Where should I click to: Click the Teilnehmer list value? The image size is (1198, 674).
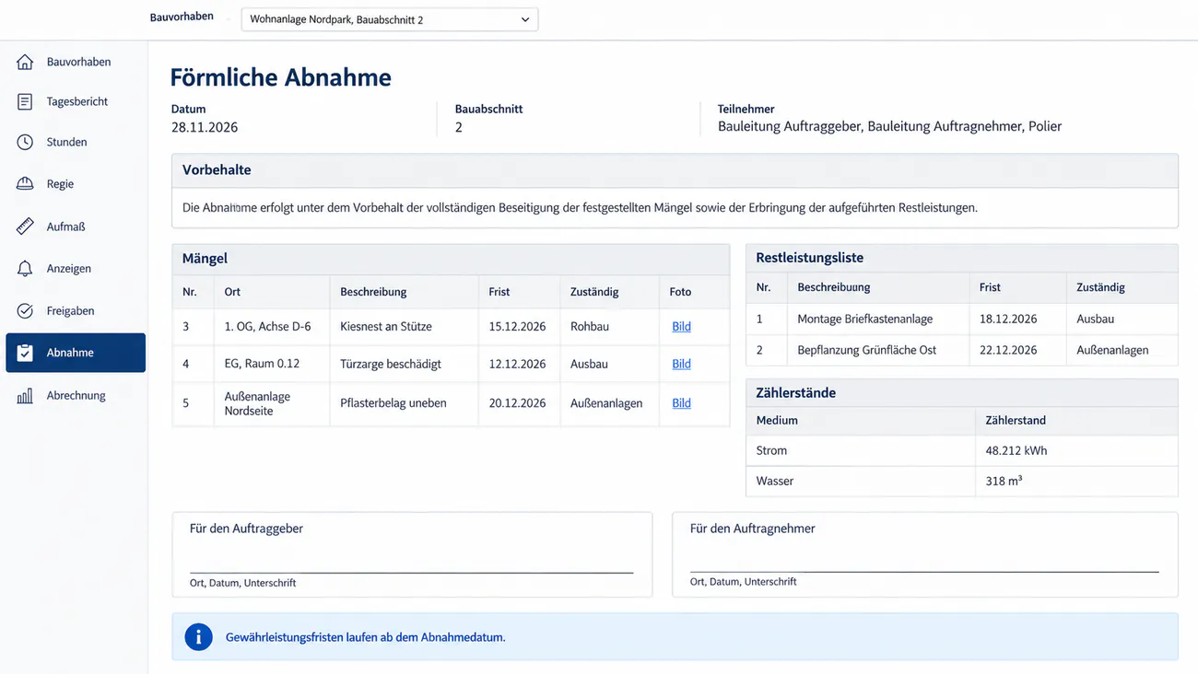point(889,126)
